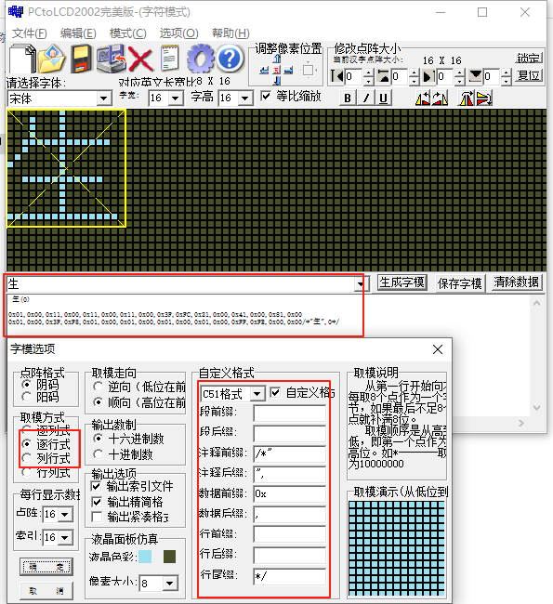Click the red X delete icon
This screenshot has width=553, height=604.
pyautogui.click(x=140, y=59)
